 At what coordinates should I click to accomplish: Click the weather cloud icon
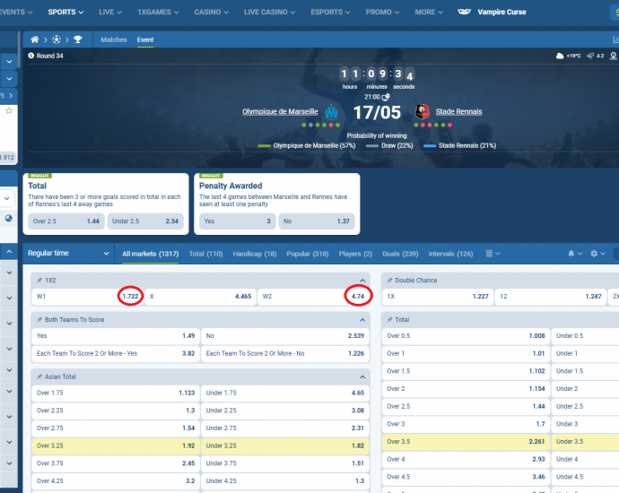coord(560,56)
